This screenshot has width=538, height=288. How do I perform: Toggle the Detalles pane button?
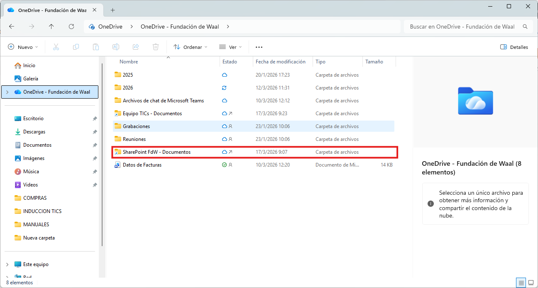514,47
